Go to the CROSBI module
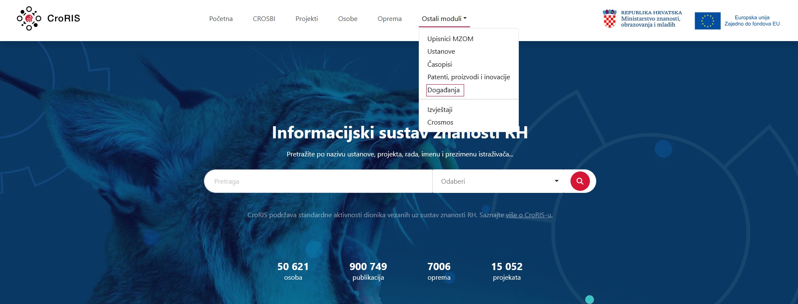This screenshot has height=304, width=798. [264, 19]
